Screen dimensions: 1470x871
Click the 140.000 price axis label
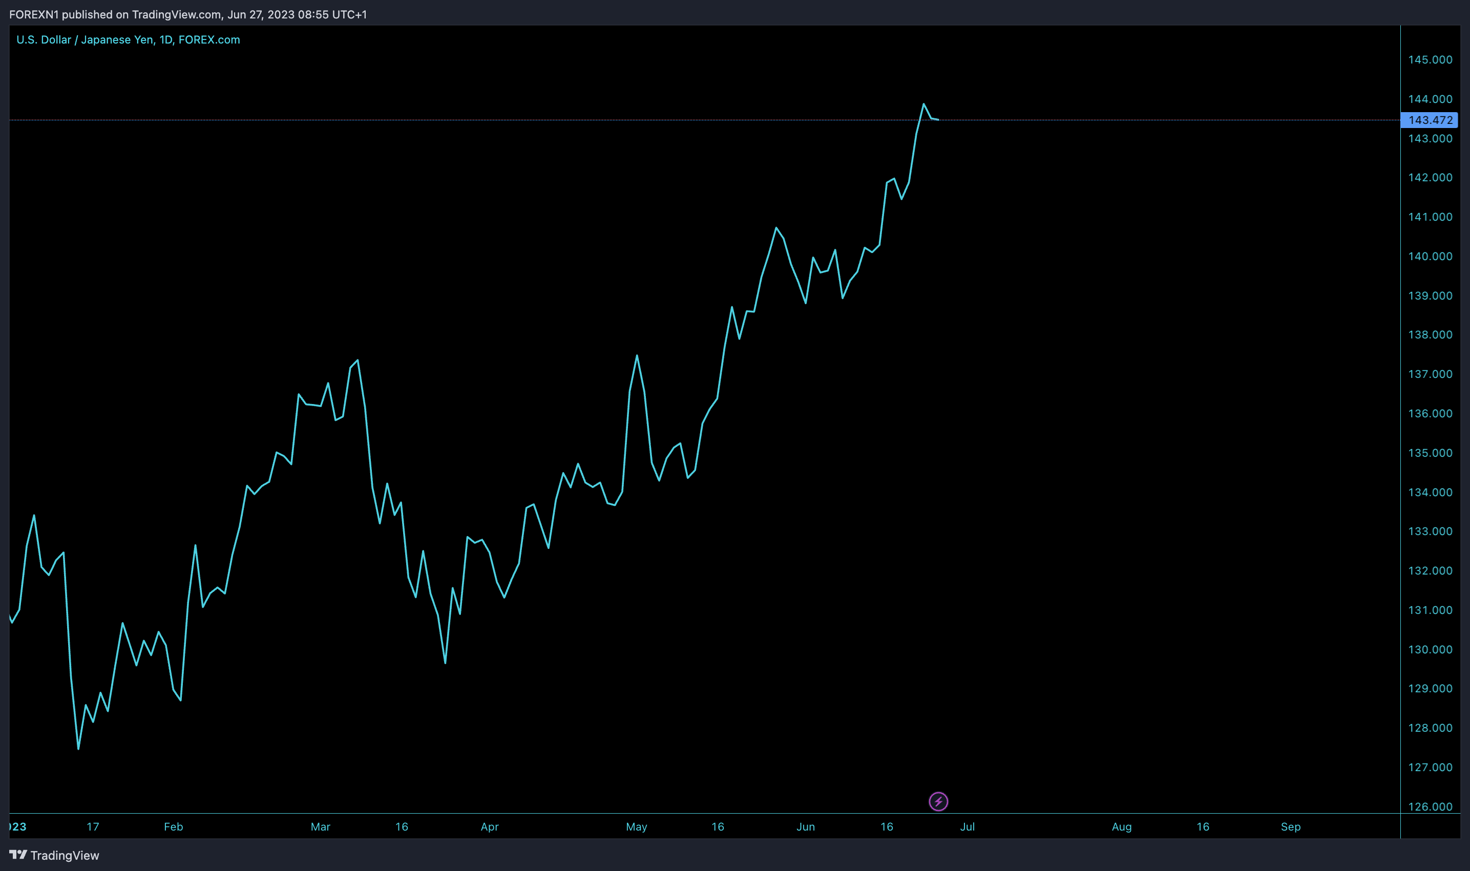pyautogui.click(x=1430, y=256)
